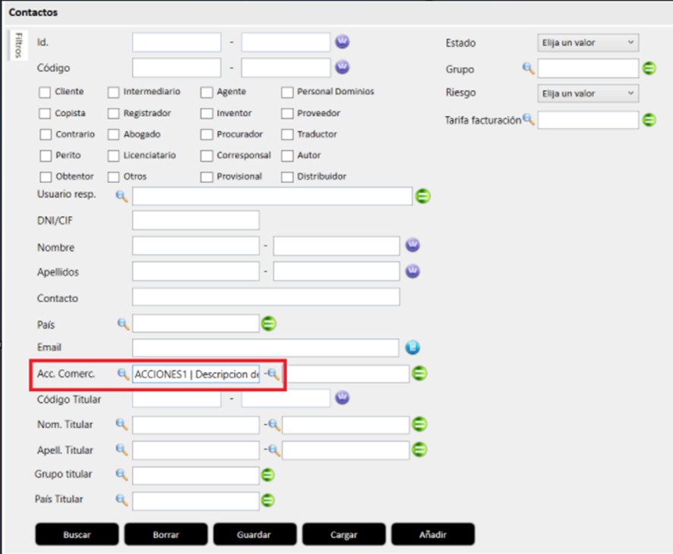The image size is (673, 554).
Task: Click into the DNI/CIF input field
Action: click(195, 221)
